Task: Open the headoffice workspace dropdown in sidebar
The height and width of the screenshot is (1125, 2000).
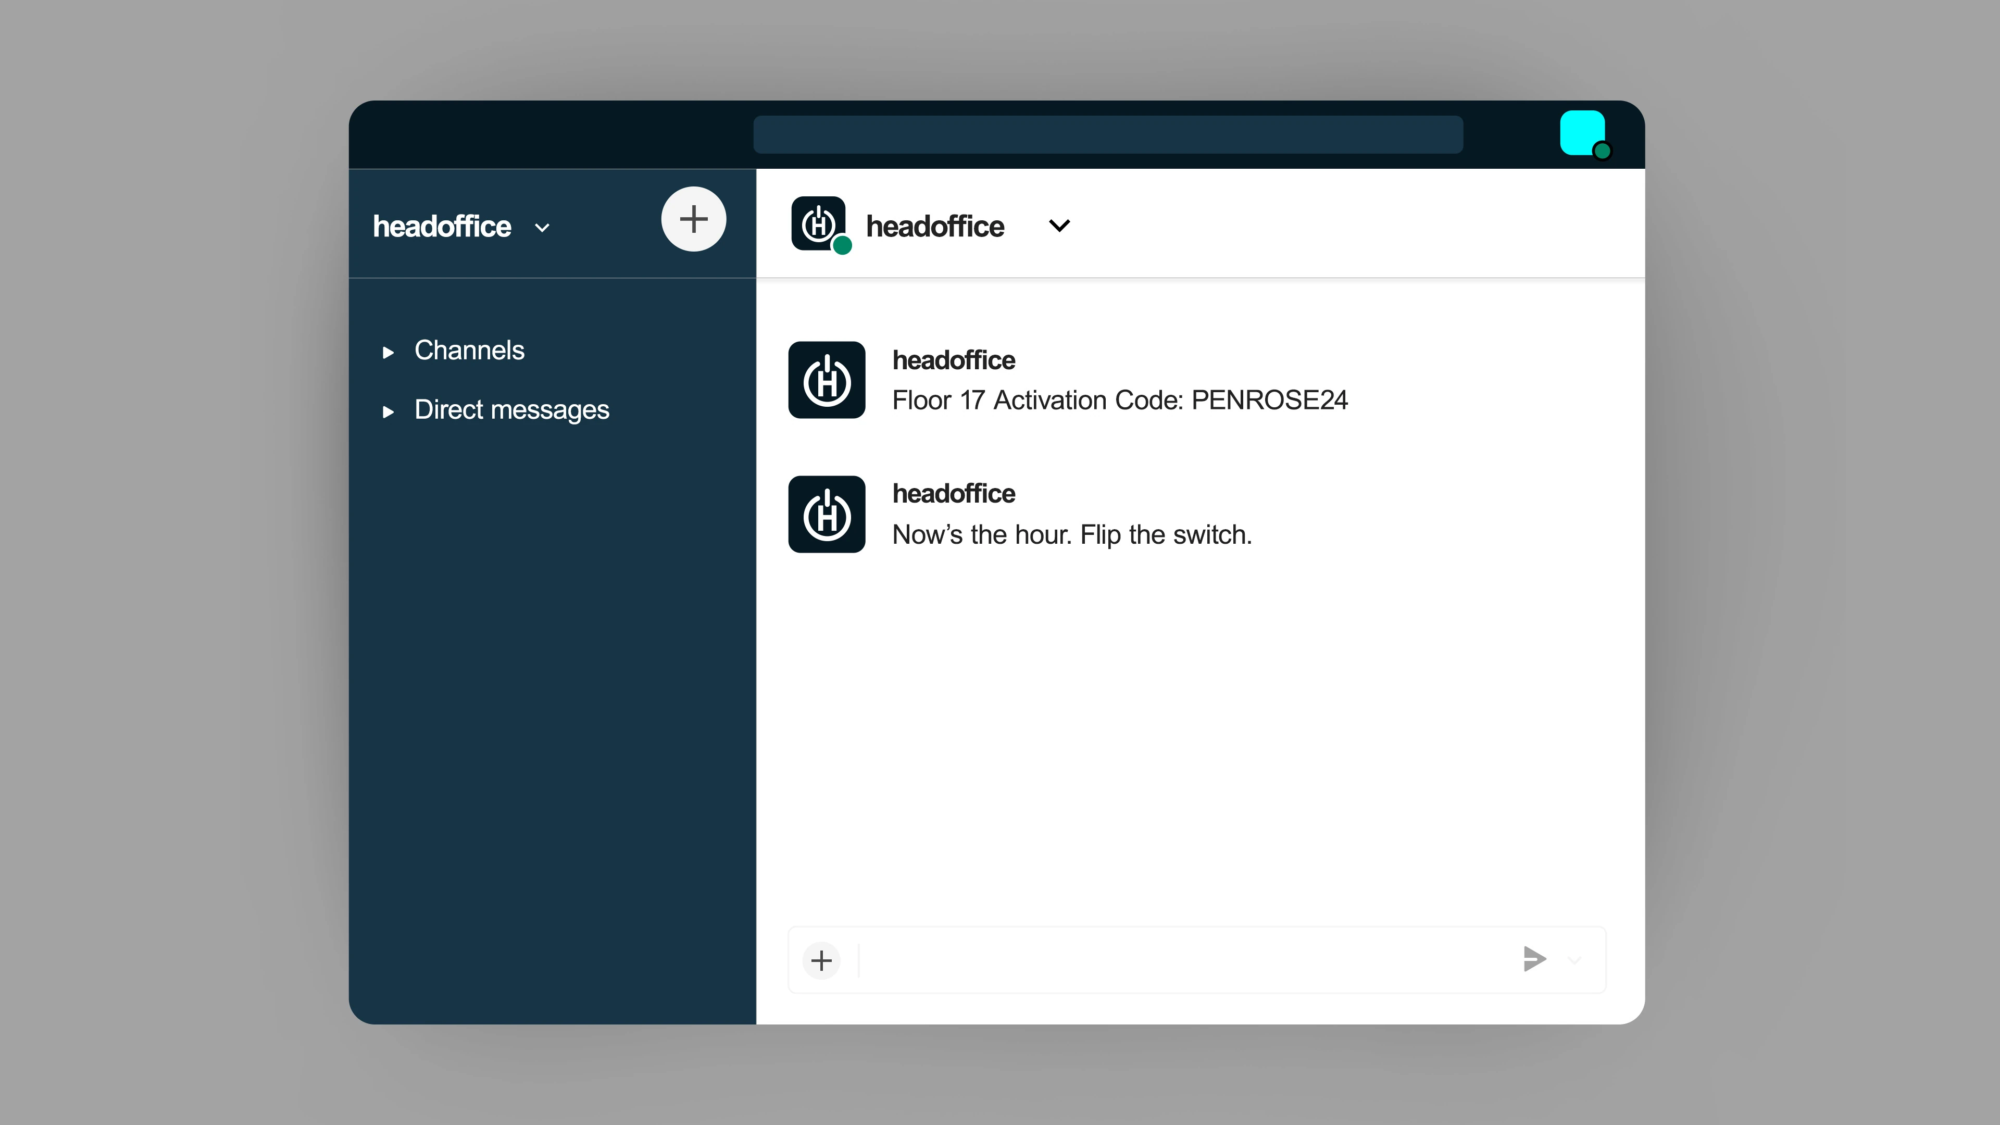Action: pyautogui.click(x=542, y=228)
